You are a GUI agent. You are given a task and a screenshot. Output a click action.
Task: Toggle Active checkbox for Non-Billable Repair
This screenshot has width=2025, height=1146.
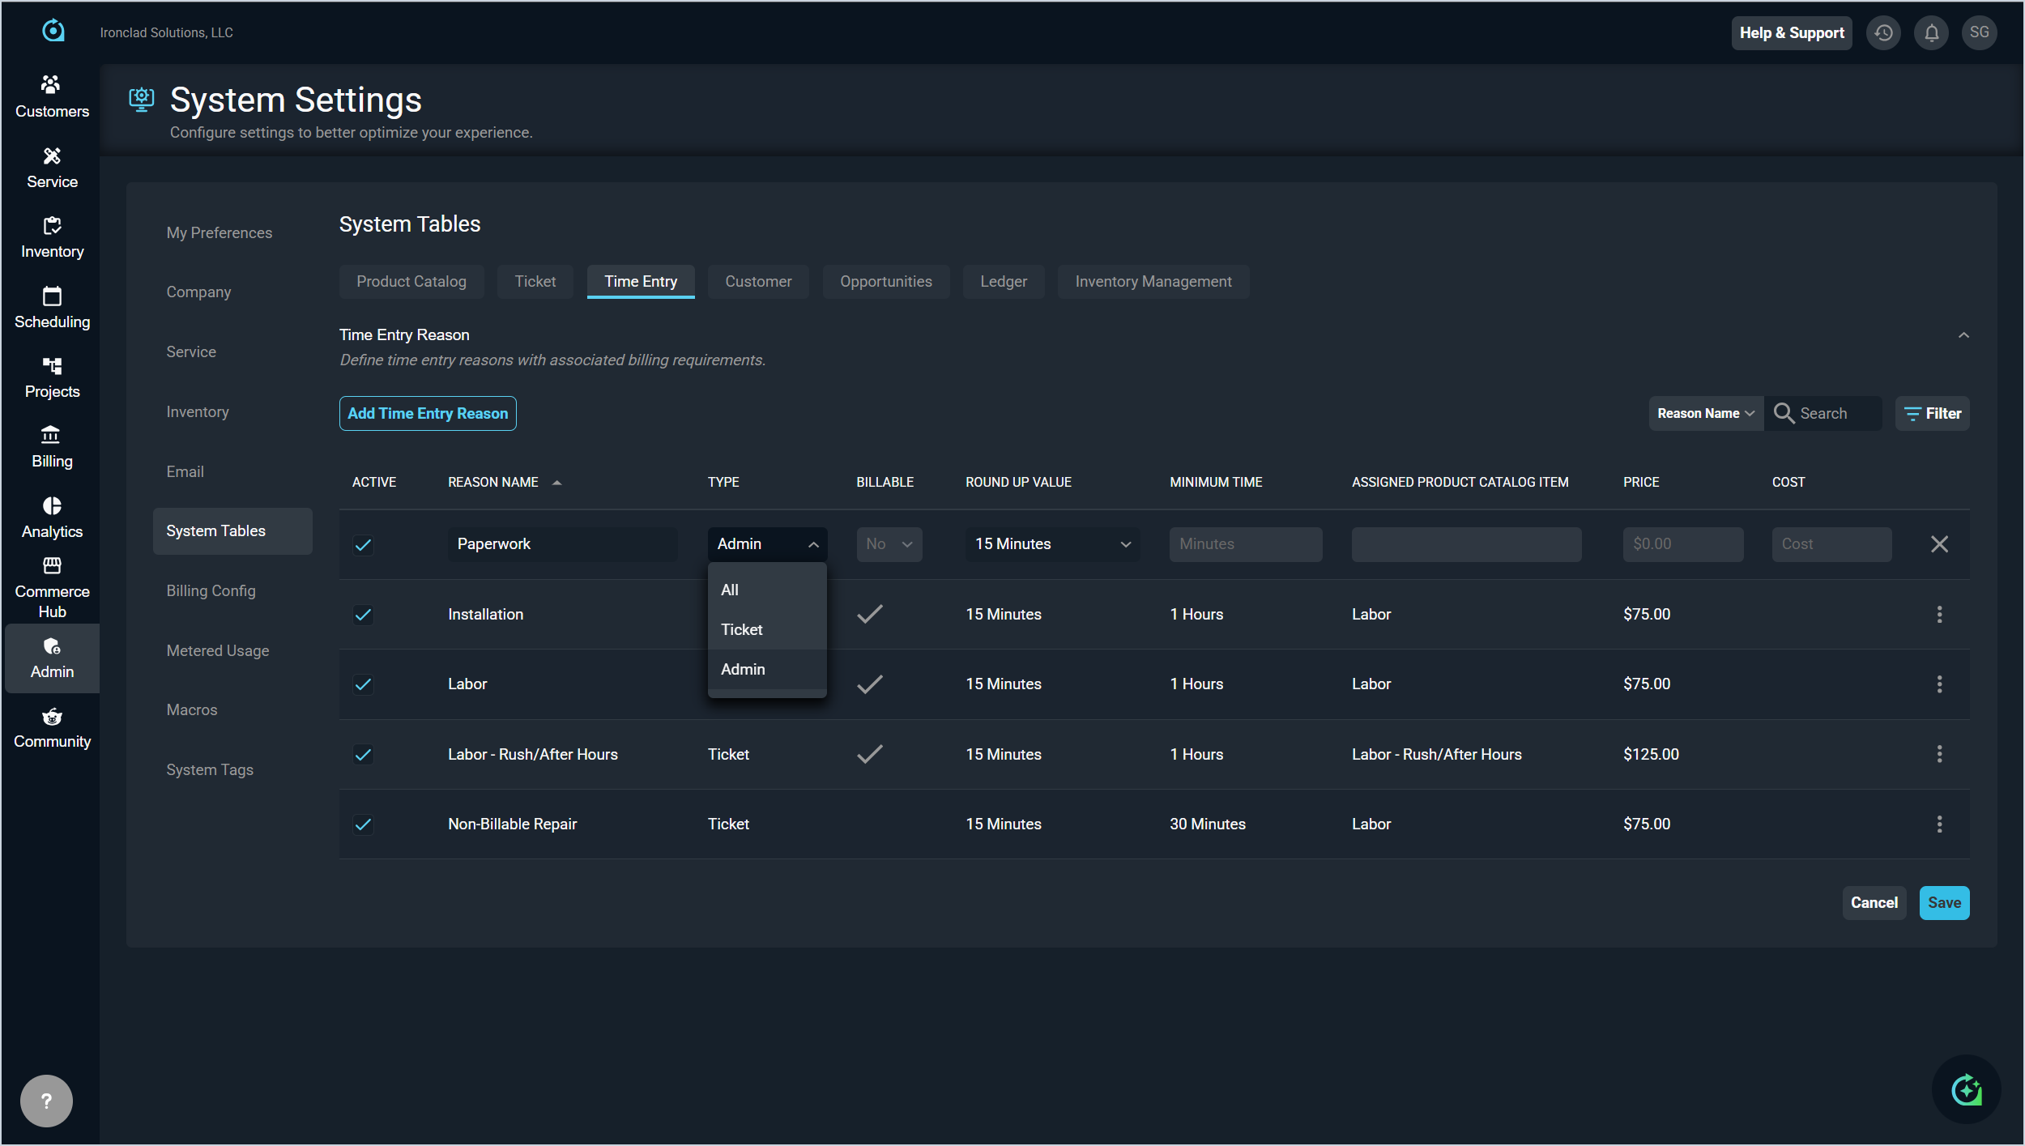click(x=363, y=824)
